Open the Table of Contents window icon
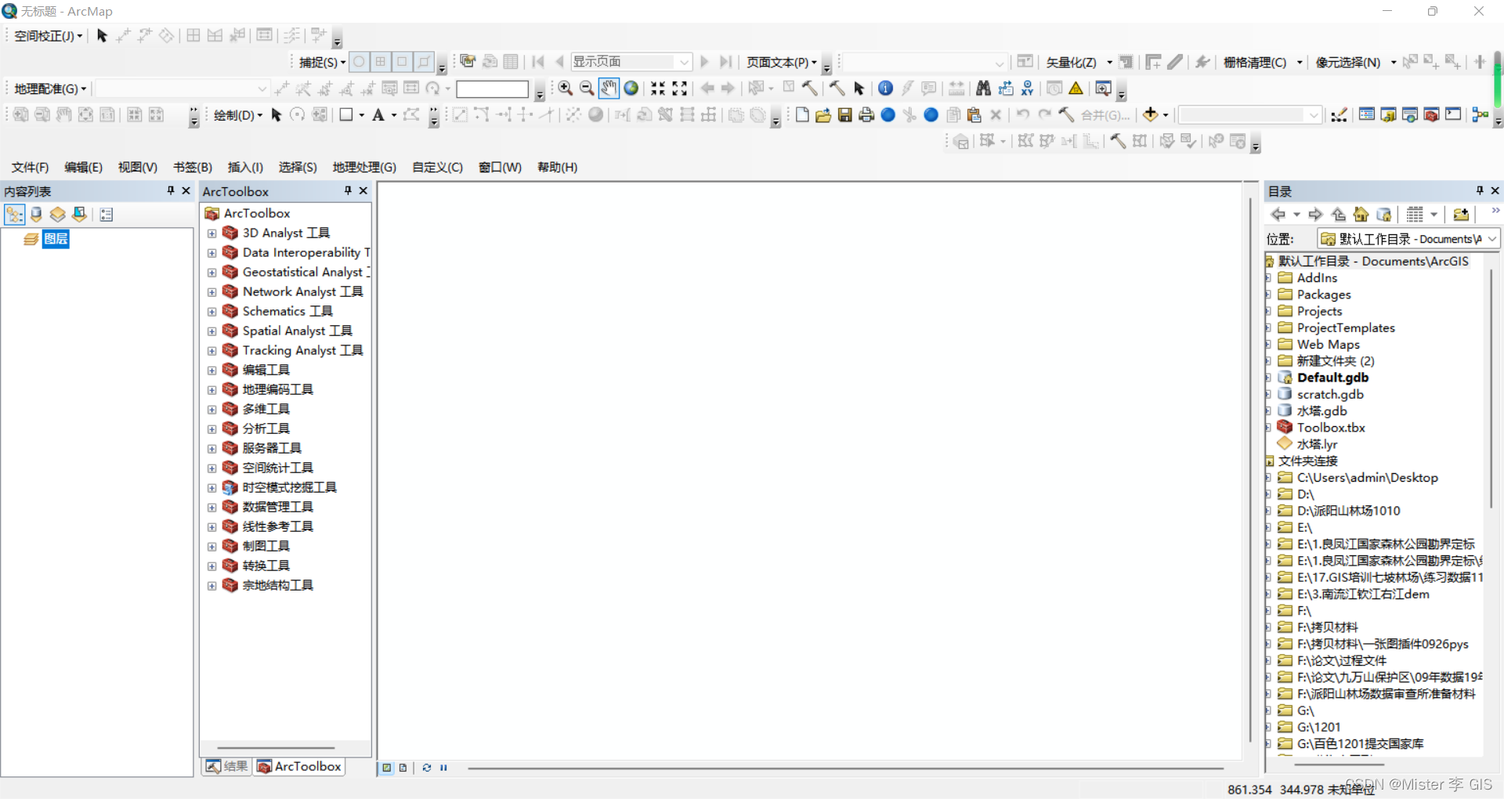Image resolution: width=1504 pixels, height=799 pixels. (x=1367, y=115)
